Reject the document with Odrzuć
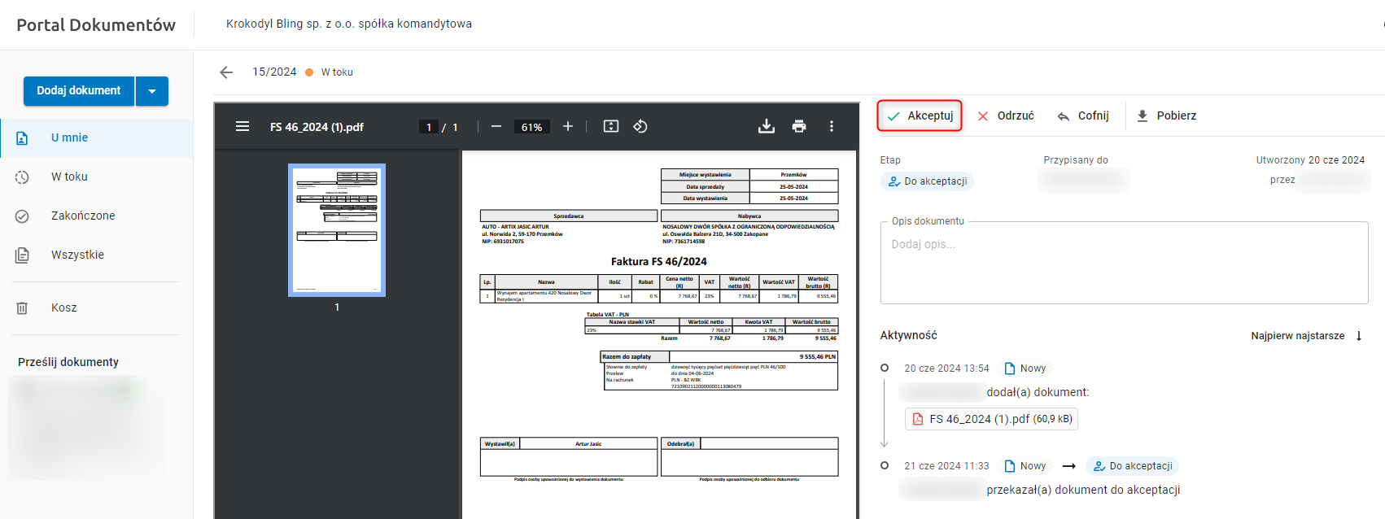 (1006, 116)
